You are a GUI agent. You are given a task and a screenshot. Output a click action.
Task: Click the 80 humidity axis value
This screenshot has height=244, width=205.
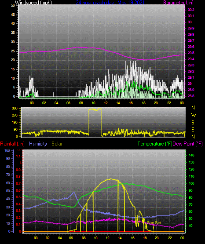pyautogui.click(x=8, y=167)
